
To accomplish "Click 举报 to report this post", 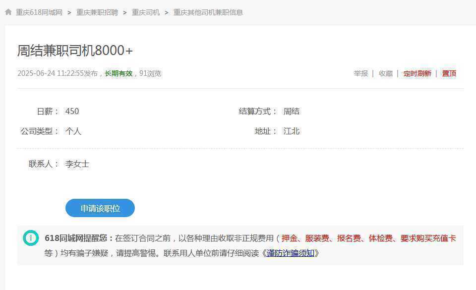I will click(361, 73).
